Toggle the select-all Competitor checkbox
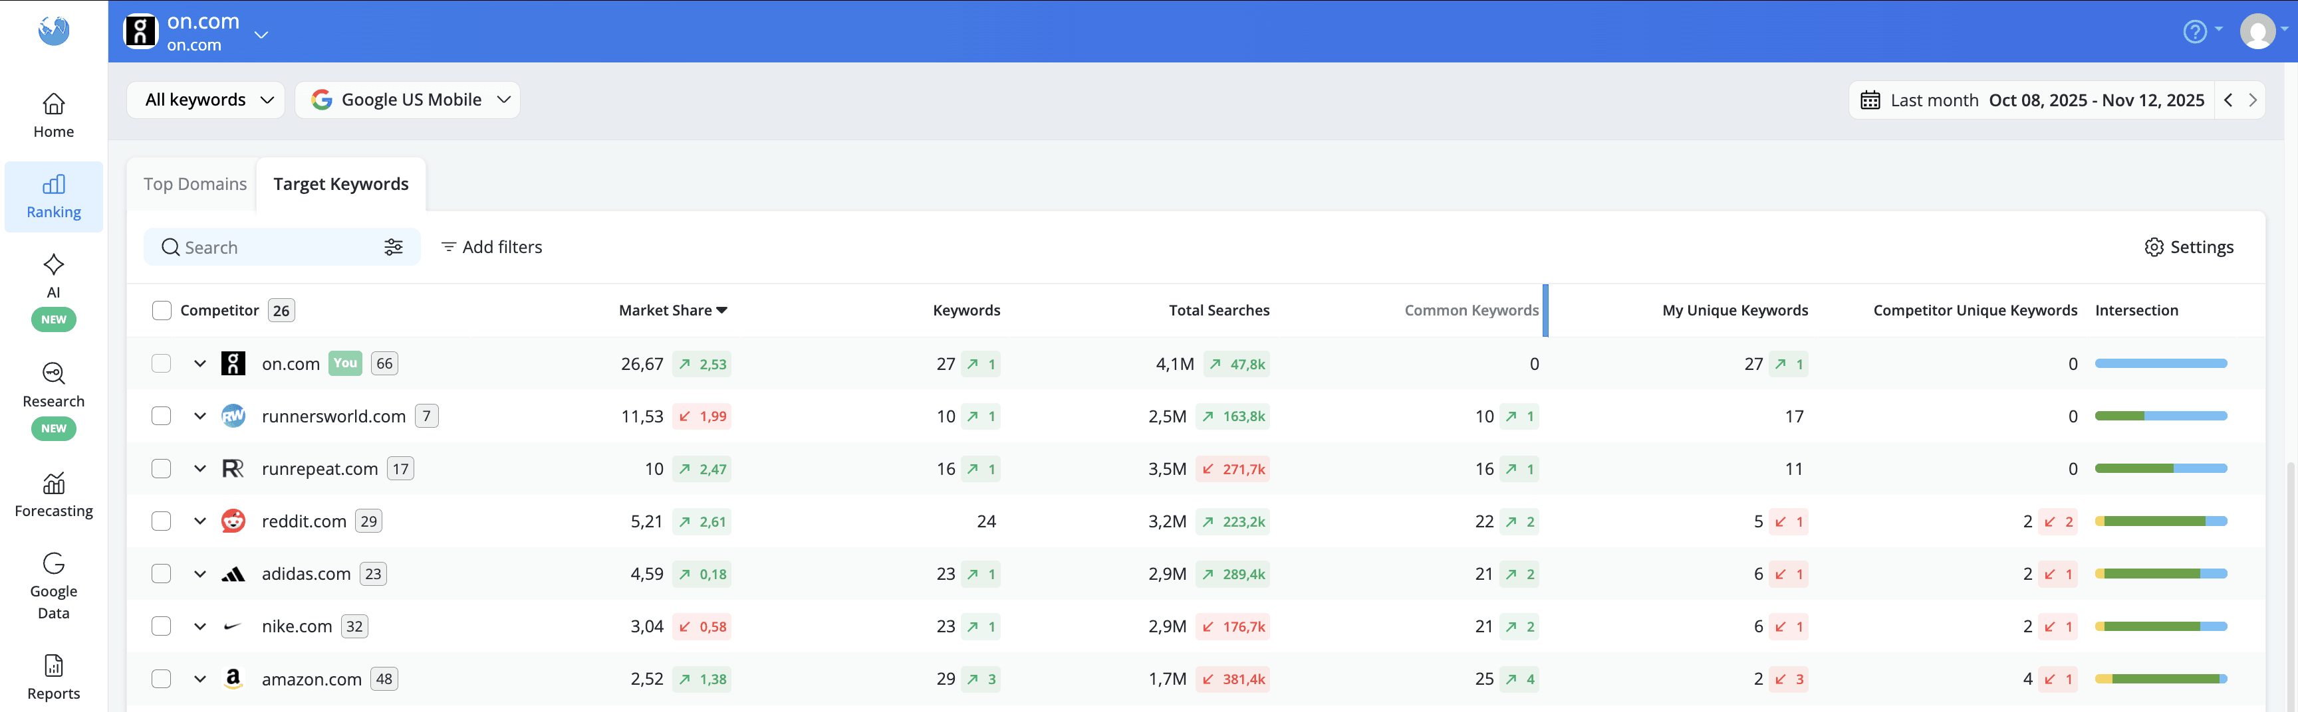This screenshot has height=712, width=2298. [x=162, y=310]
